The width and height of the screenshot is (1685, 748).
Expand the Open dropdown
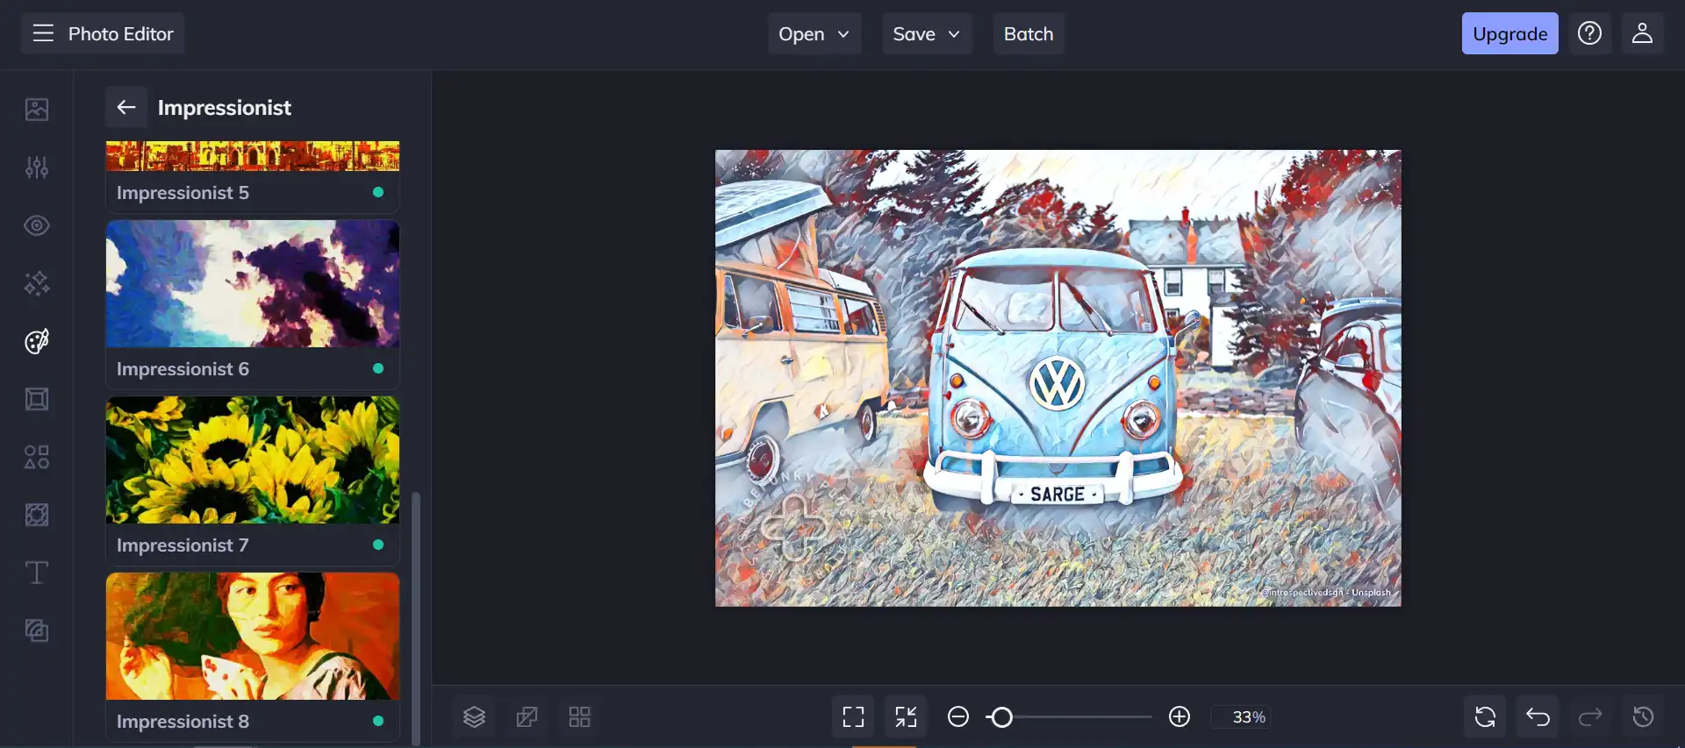coord(814,33)
